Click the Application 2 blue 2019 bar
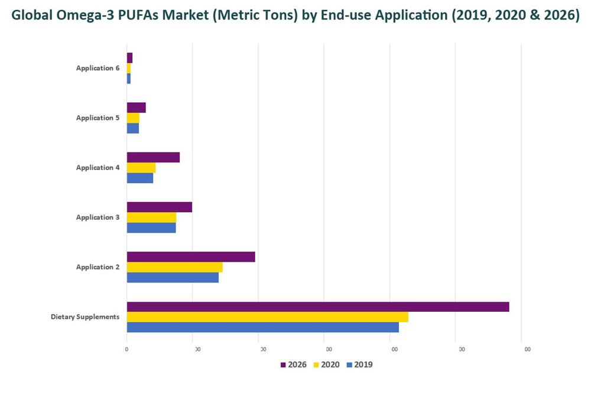591x394 pixels. [x=173, y=278]
